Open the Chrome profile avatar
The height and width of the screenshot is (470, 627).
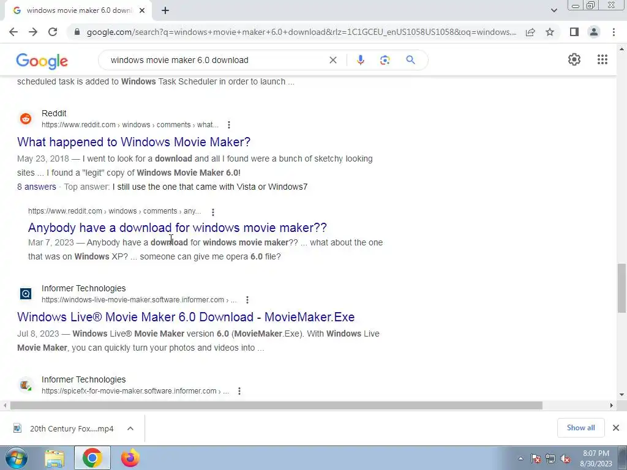pos(594,32)
